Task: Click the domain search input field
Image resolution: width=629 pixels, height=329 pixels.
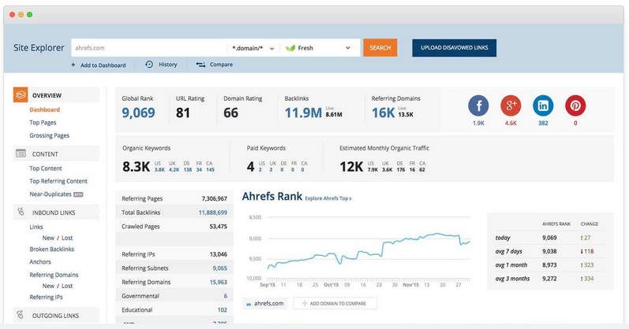Action: coord(149,48)
